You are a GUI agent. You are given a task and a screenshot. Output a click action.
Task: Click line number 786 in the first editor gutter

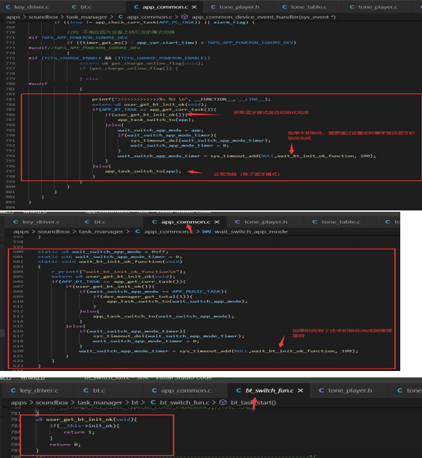click(x=10, y=114)
